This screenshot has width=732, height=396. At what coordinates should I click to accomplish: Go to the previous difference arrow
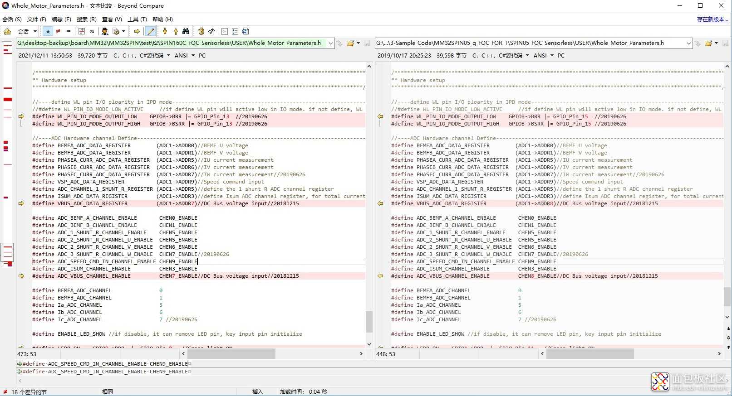point(176,31)
